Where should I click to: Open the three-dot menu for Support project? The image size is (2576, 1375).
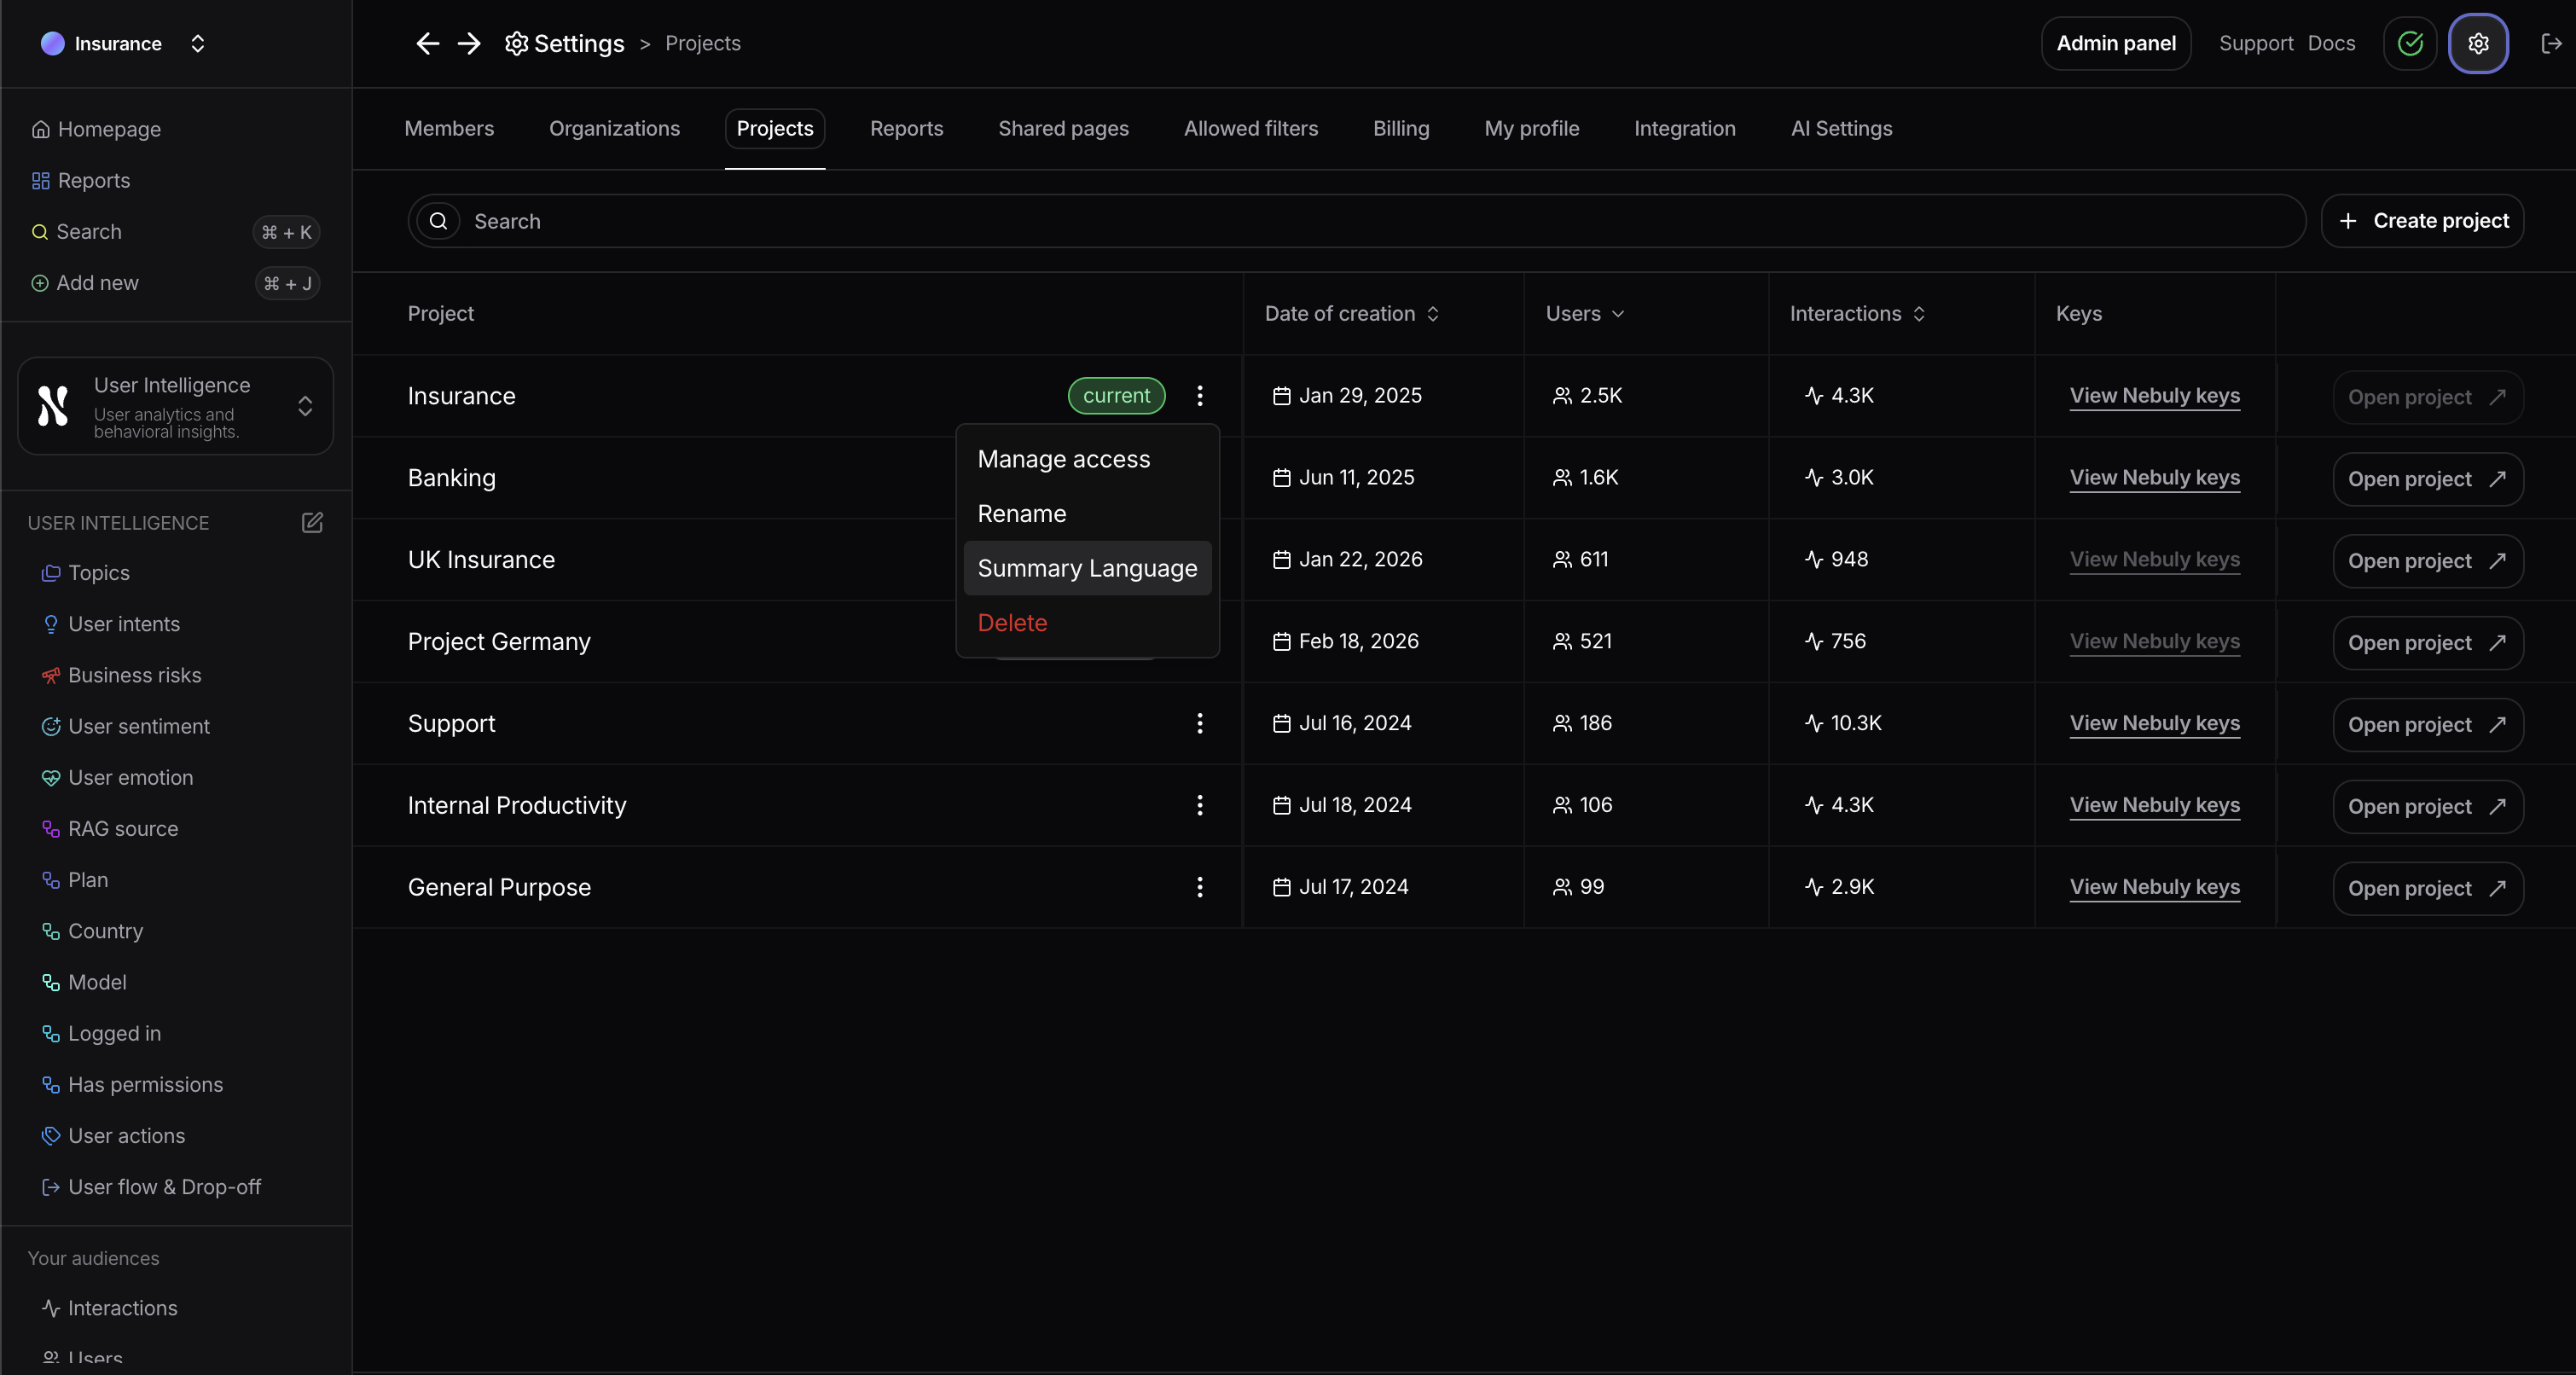[1199, 723]
